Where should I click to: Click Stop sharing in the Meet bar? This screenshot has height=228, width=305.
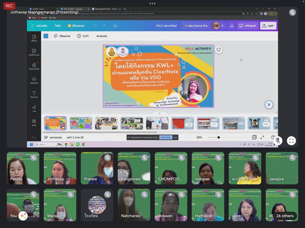click(166, 137)
